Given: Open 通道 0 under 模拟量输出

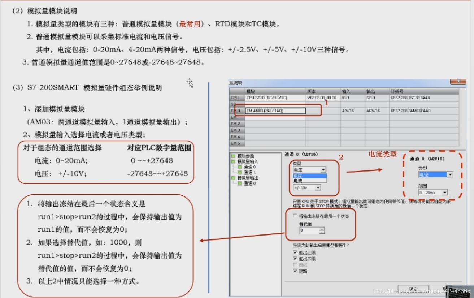Looking at the screenshot, I should coord(247,183).
